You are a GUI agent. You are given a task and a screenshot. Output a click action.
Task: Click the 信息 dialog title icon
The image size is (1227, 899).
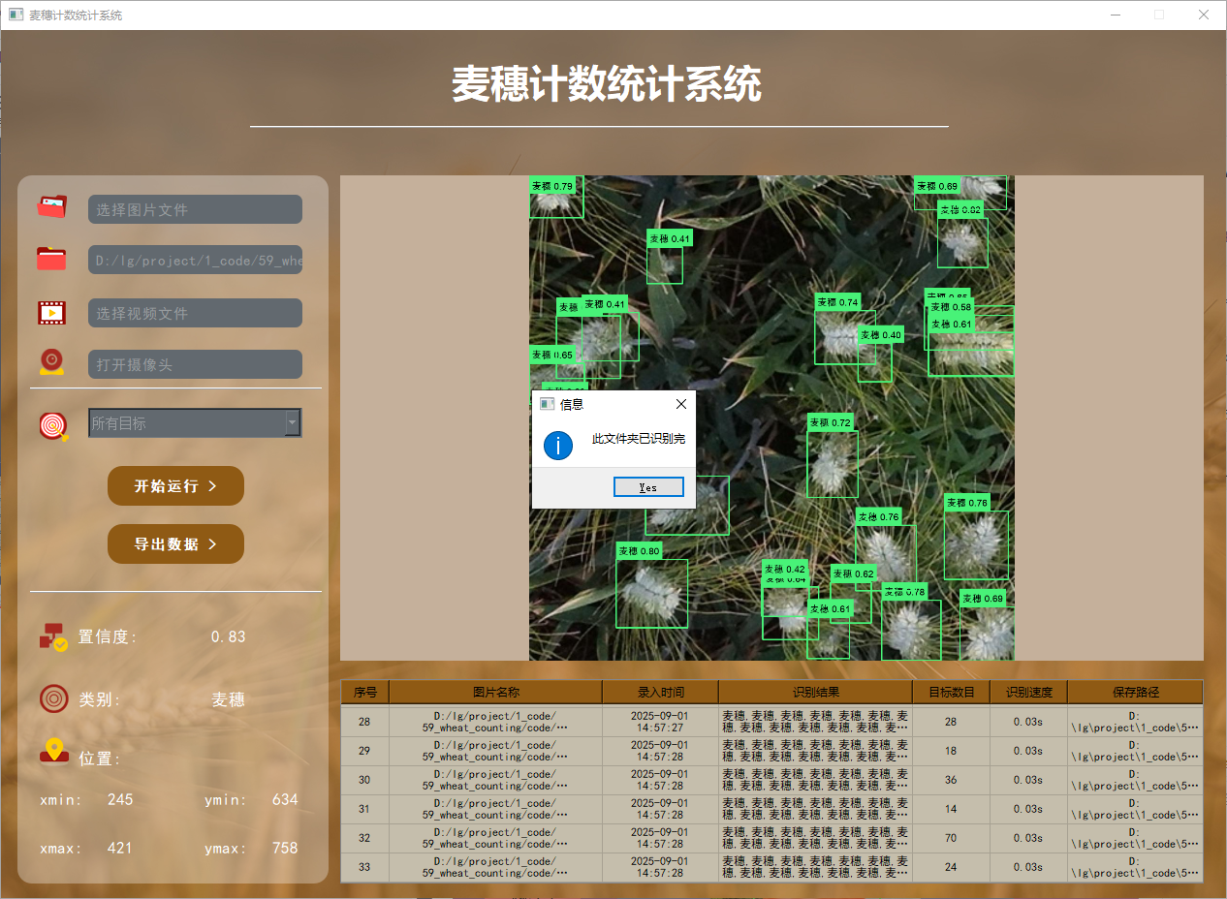click(548, 404)
